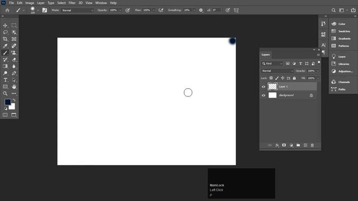Image resolution: width=358 pixels, height=201 pixels.
Task: Turn layer filtering on or off
Action: coord(319,63)
